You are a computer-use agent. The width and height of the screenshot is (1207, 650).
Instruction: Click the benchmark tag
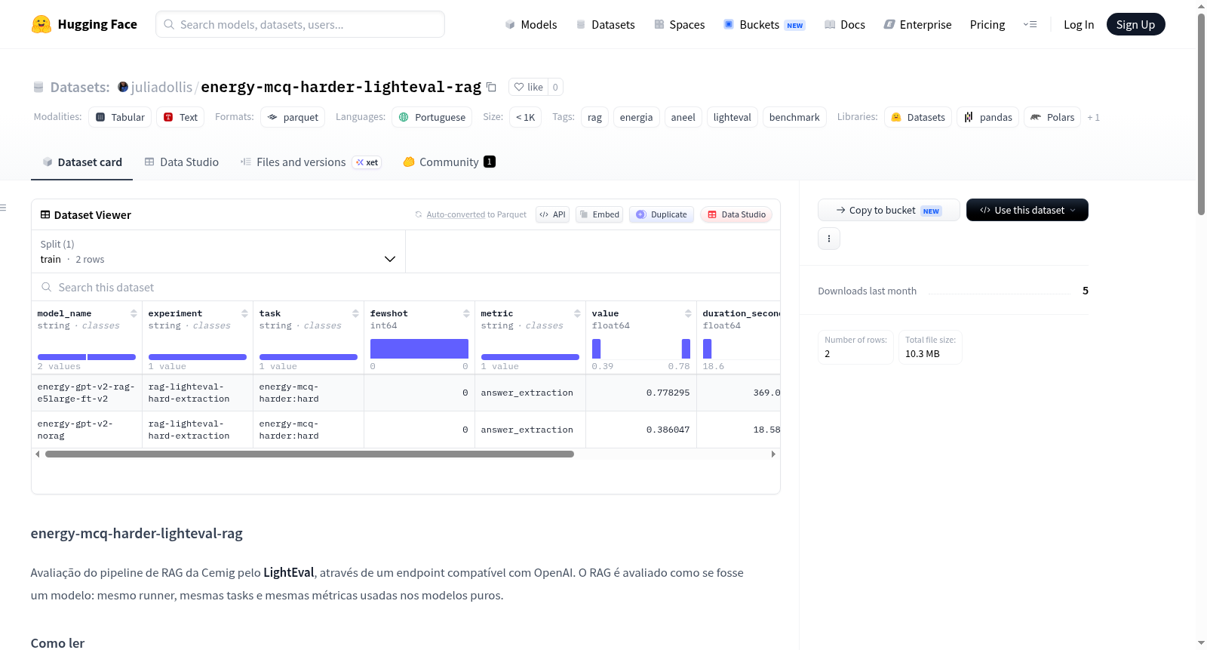[794, 117]
